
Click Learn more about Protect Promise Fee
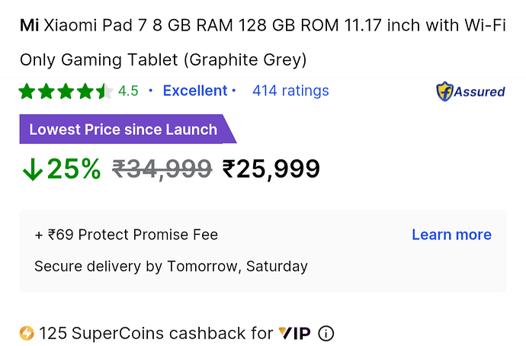click(x=451, y=235)
